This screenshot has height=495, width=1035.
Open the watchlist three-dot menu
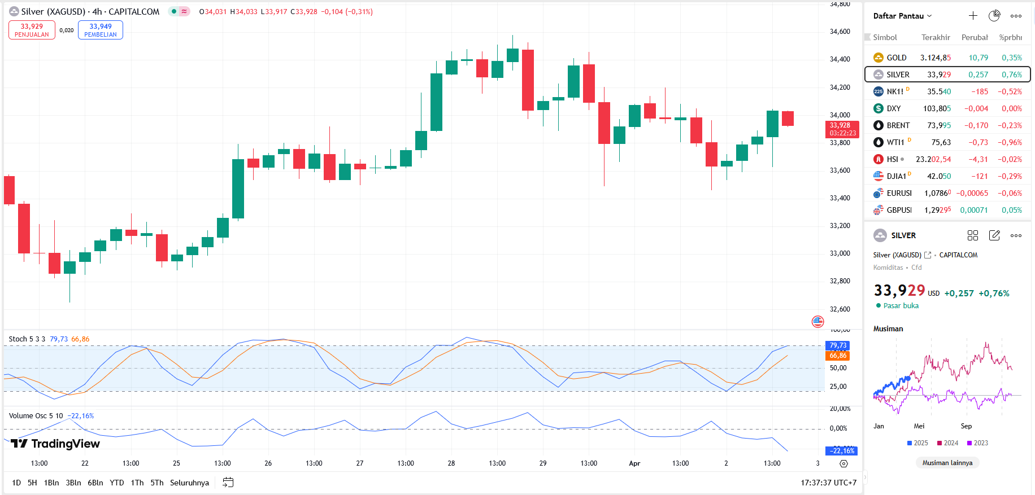pos(1016,16)
